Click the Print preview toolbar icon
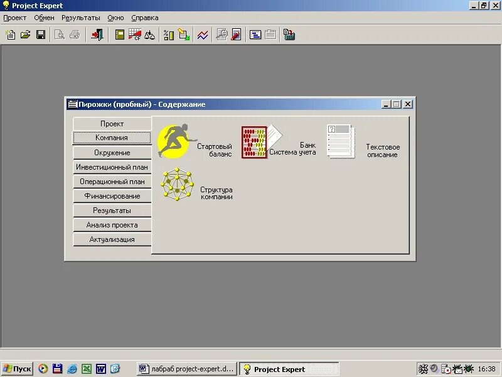The width and height of the screenshot is (502, 377). coord(60,35)
